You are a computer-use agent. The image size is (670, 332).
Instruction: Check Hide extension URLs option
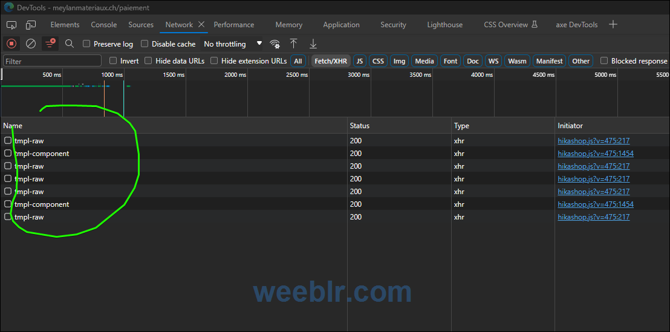[213, 60]
